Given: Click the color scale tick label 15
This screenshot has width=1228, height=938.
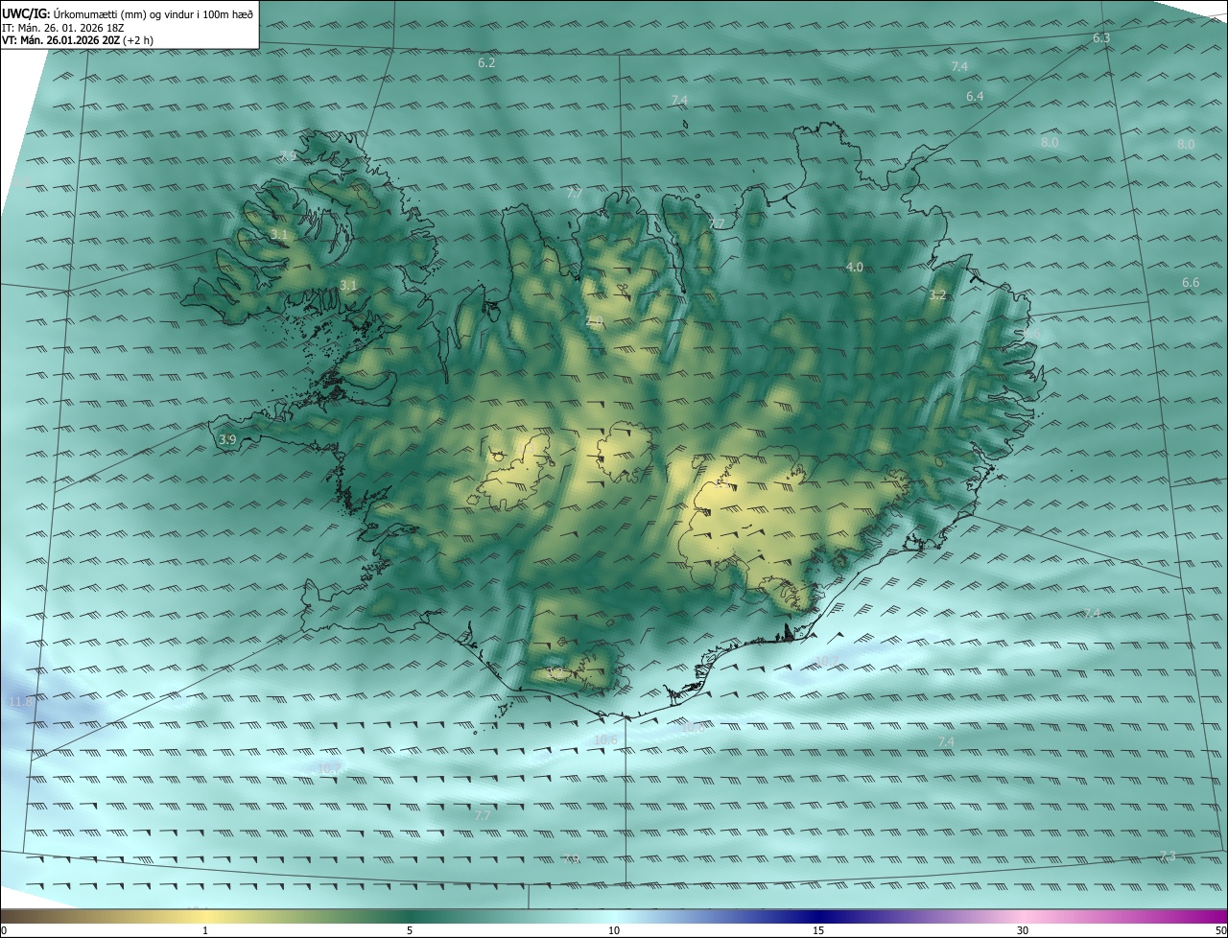Looking at the screenshot, I should click(818, 930).
